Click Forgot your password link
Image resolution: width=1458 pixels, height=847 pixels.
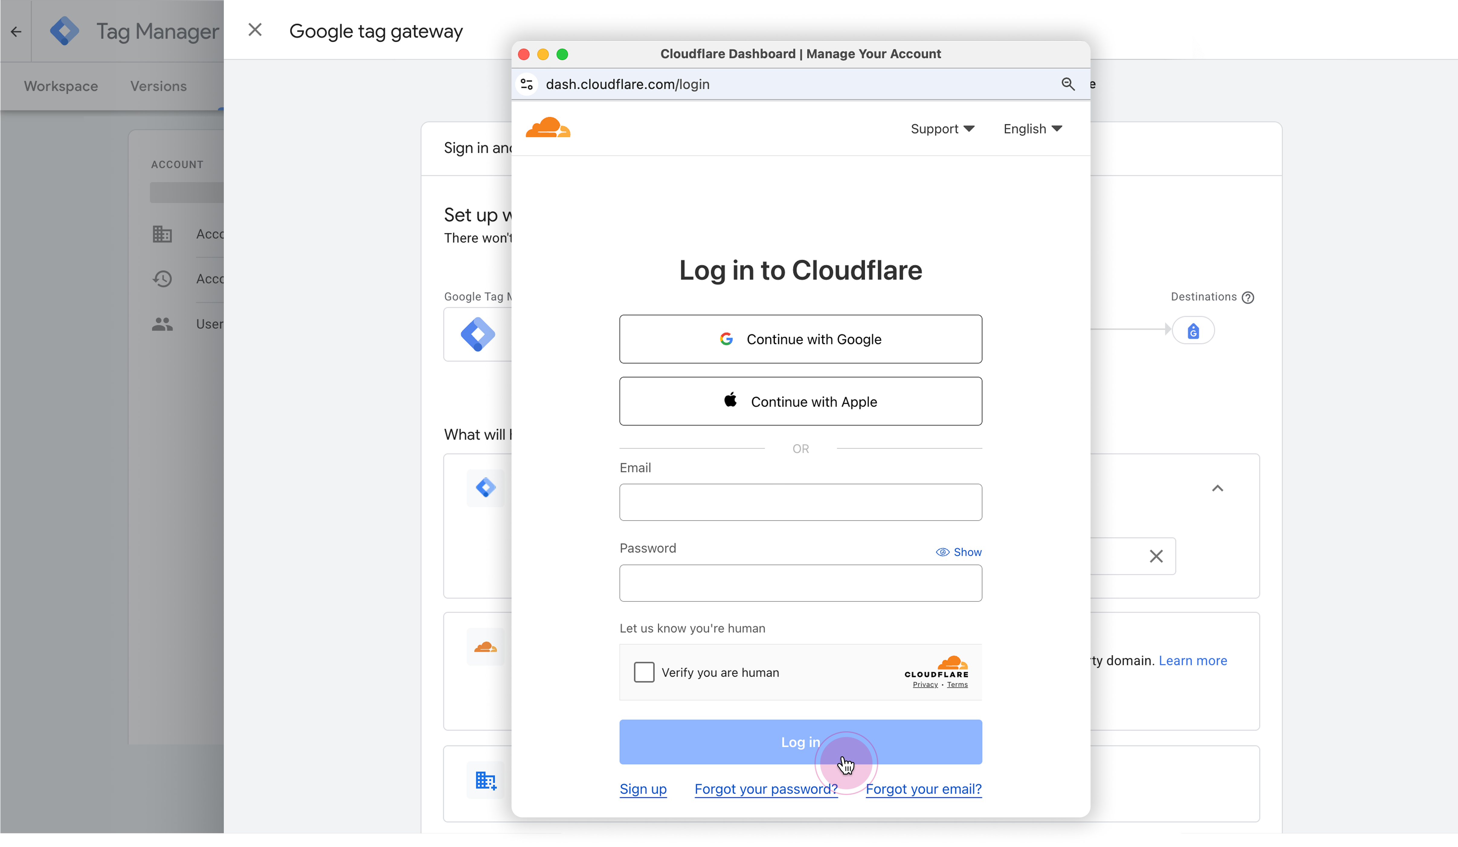coord(766,790)
